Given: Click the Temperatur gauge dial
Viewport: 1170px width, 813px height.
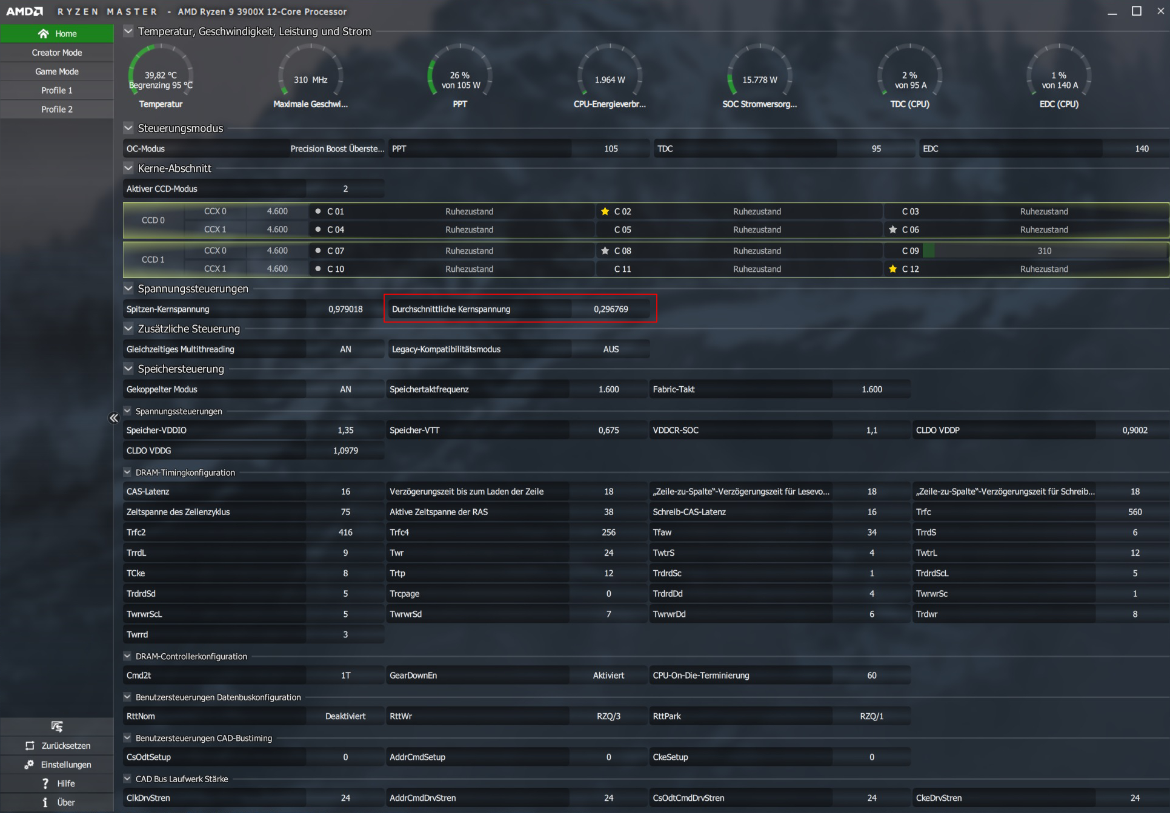Looking at the screenshot, I should click(161, 76).
